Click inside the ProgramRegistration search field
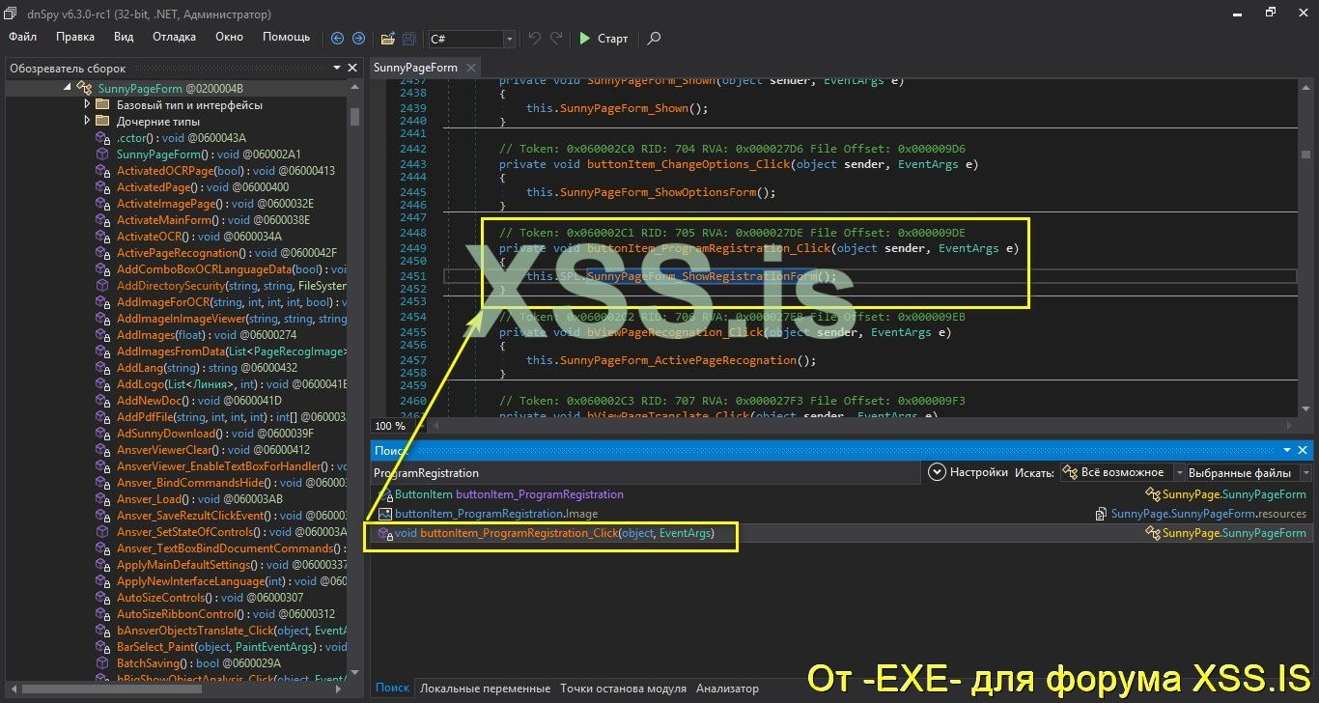1319x703 pixels. [579, 472]
